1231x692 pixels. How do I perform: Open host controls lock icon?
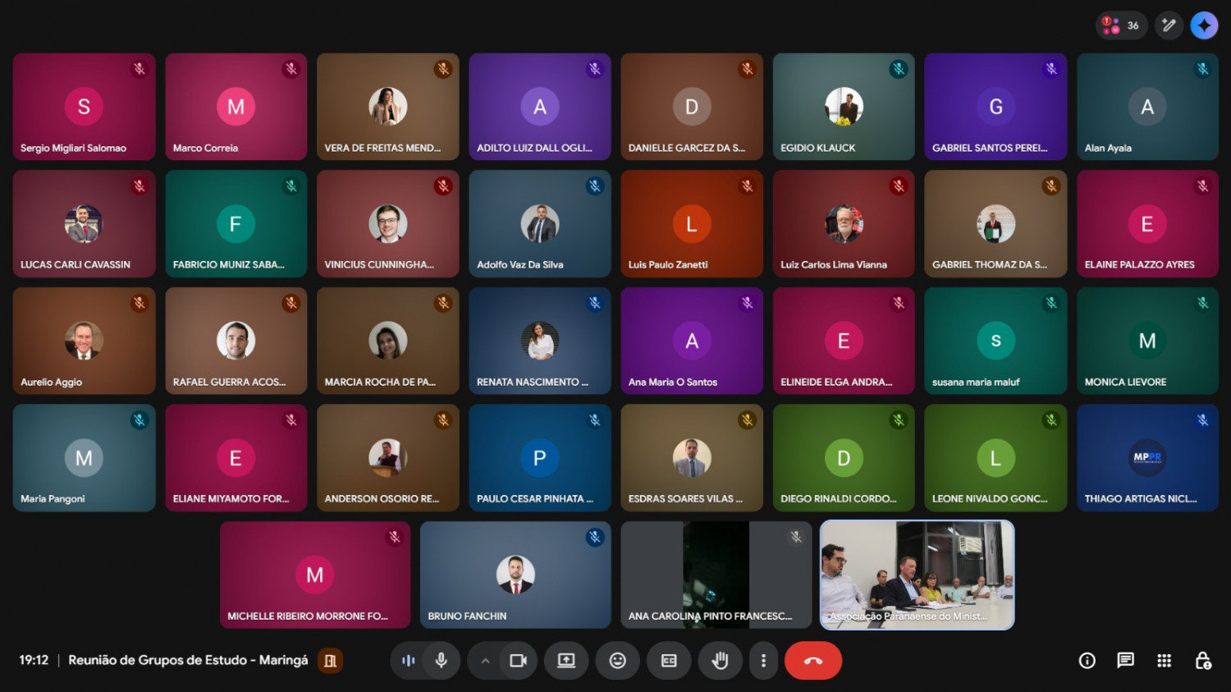point(1203,661)
